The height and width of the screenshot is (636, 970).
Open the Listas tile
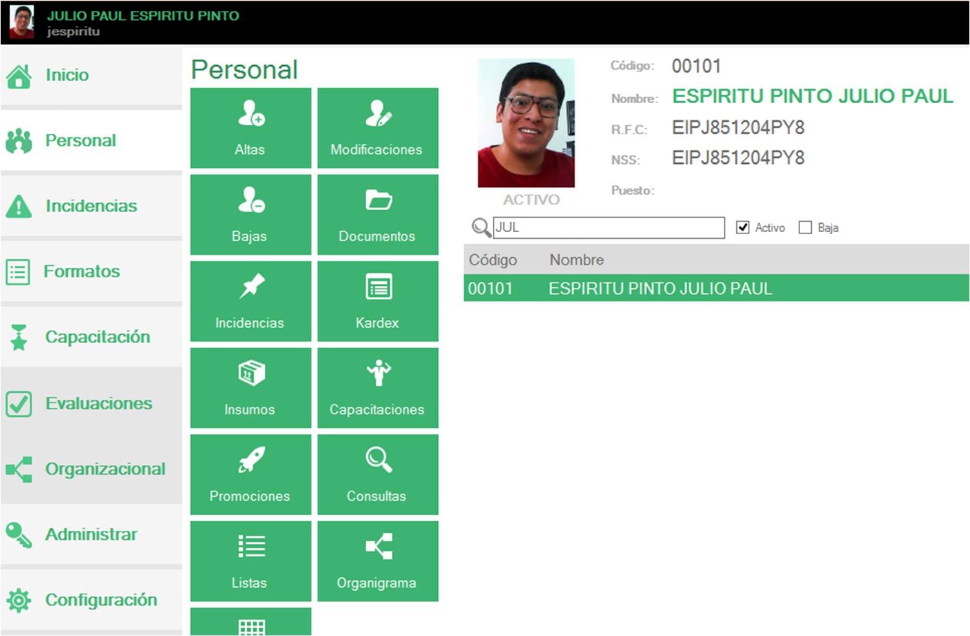point(250,561)
